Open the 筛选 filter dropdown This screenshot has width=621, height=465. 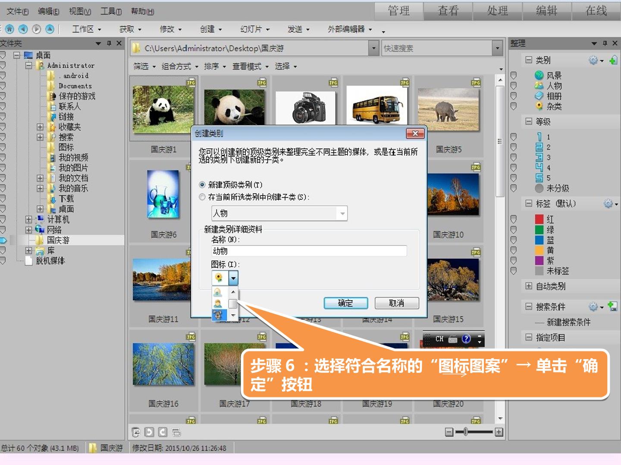pos(144,66)
